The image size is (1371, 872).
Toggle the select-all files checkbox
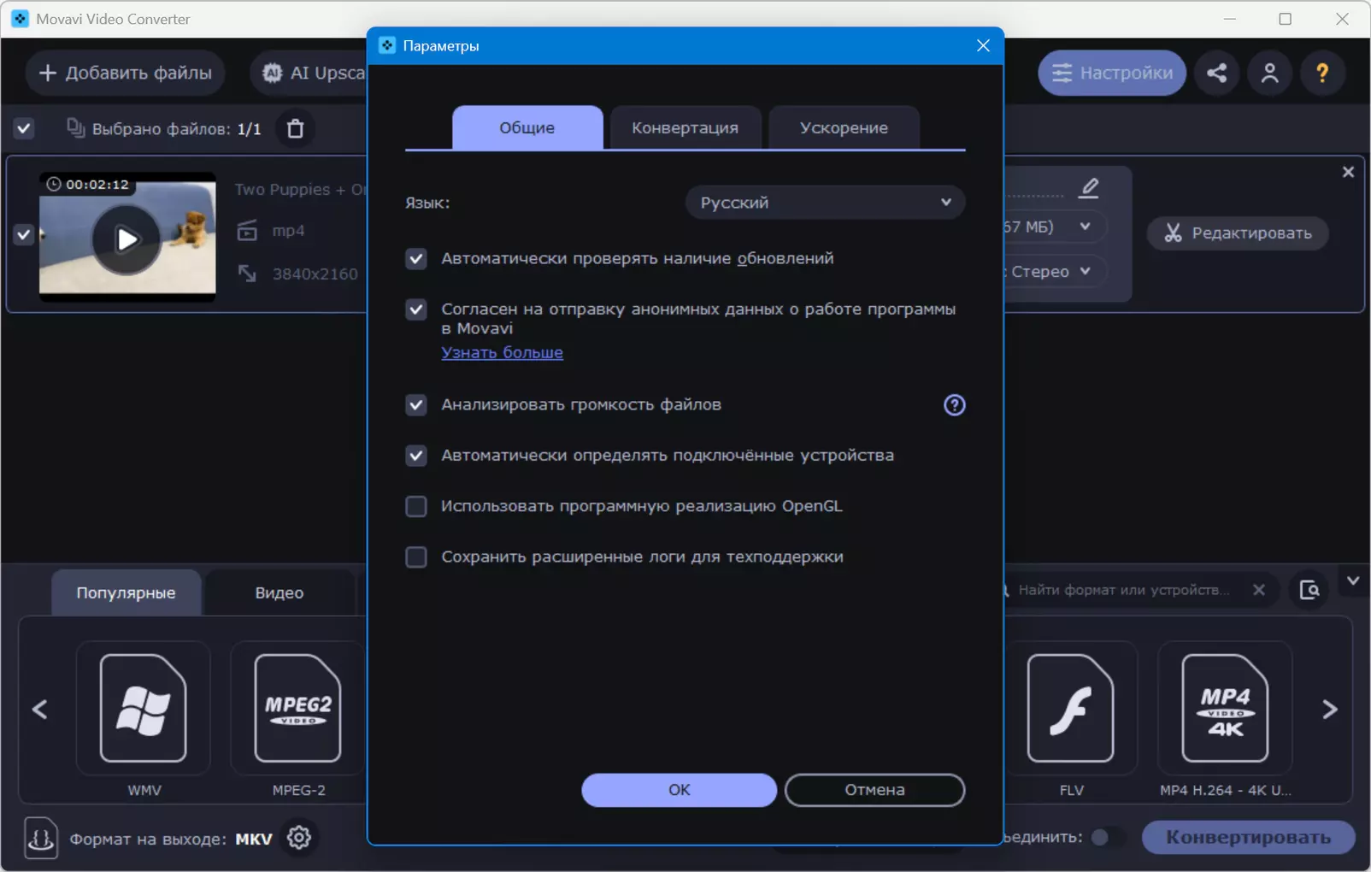tap(24, 129)
